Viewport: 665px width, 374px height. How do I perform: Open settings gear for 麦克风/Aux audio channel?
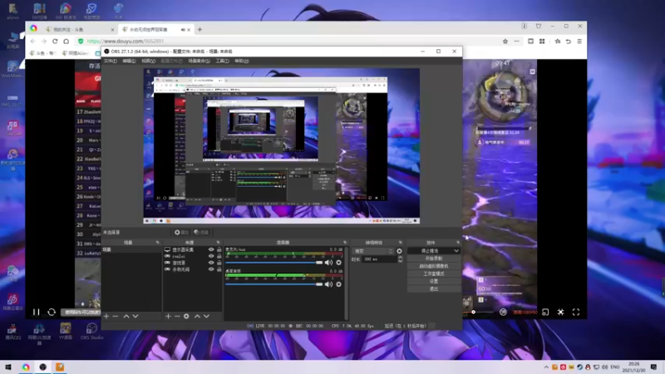coord(338,263)
